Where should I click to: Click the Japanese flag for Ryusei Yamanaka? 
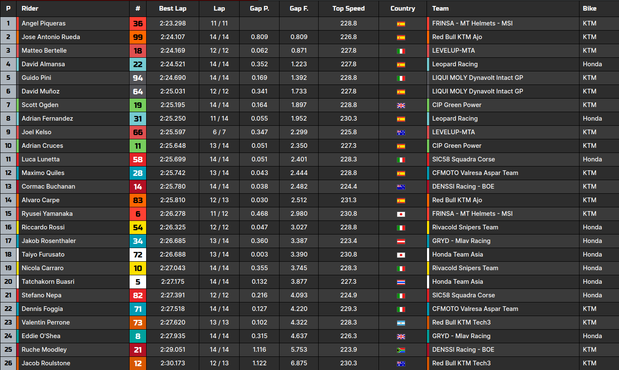pos(401,214)
